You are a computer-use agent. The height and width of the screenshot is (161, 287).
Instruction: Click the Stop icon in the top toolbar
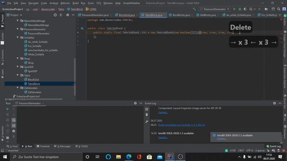[259, 9]
